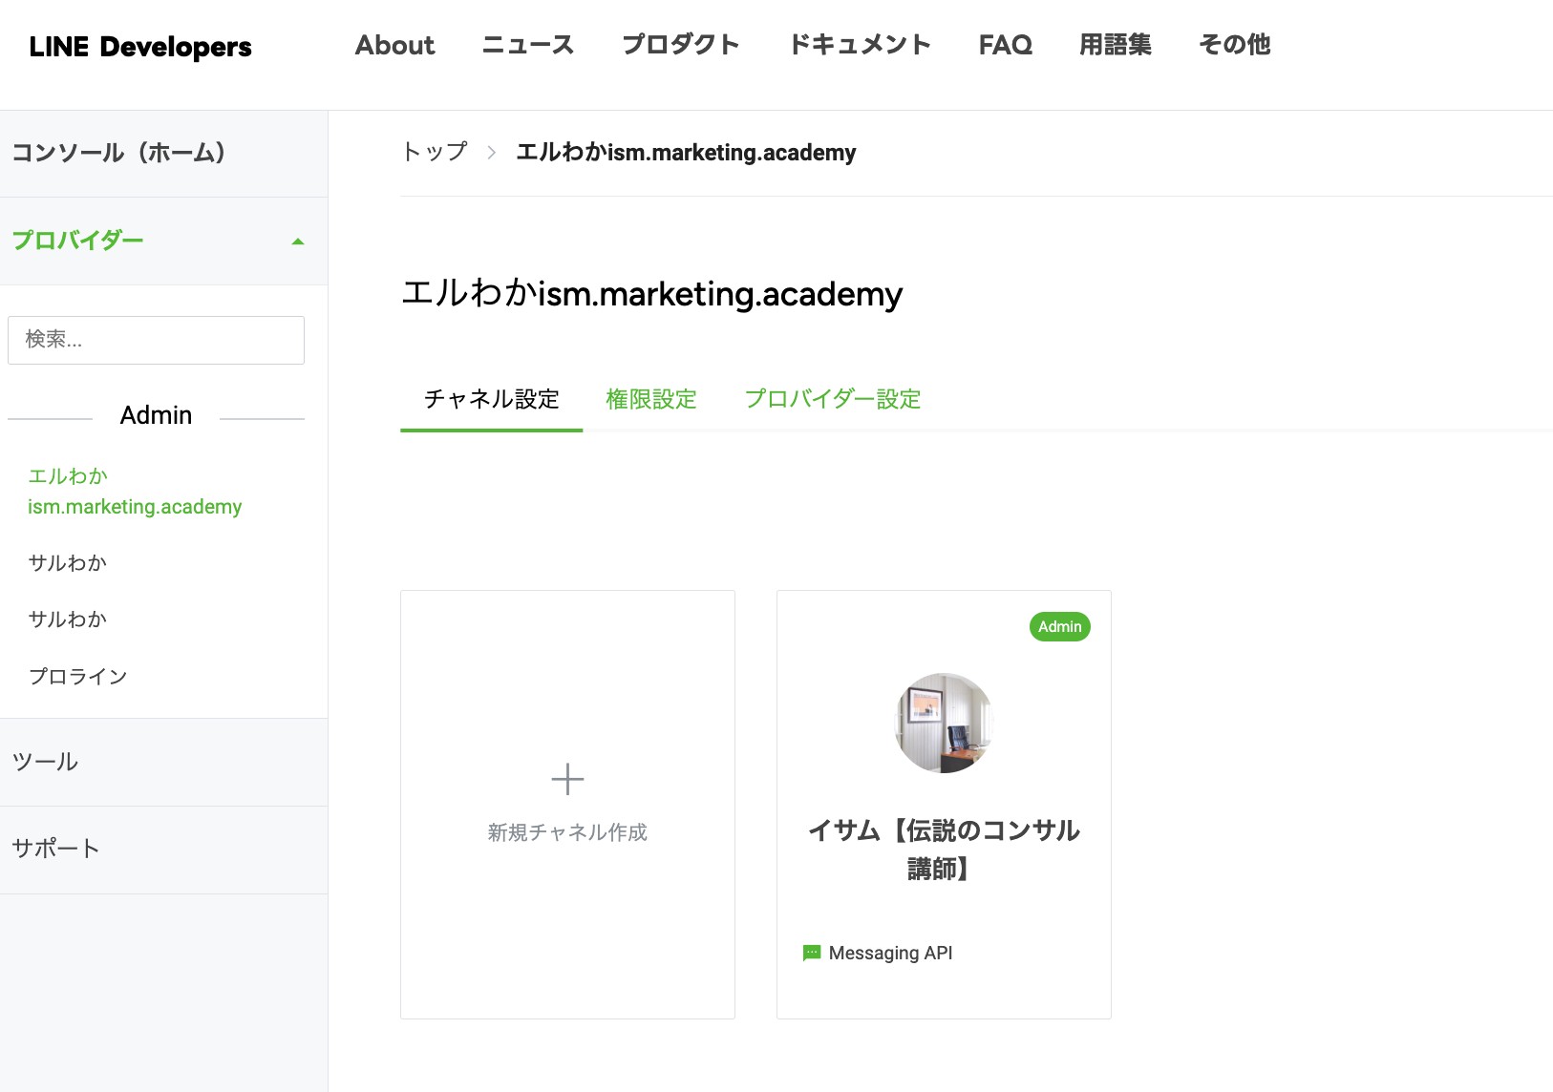1553x1092 pixels.
Task: Open the プロダクト menu item
Action: point(681,45)
